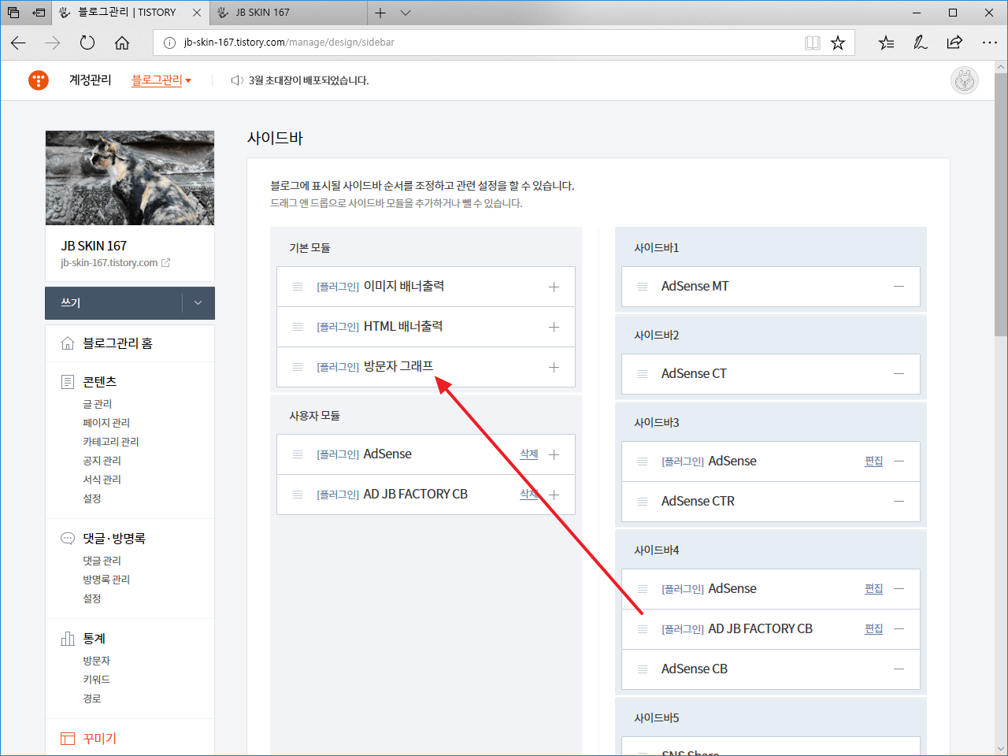Click the 쓰기 write button
The width and height of the screenshot is (1008, 756).
coord(113,303)
